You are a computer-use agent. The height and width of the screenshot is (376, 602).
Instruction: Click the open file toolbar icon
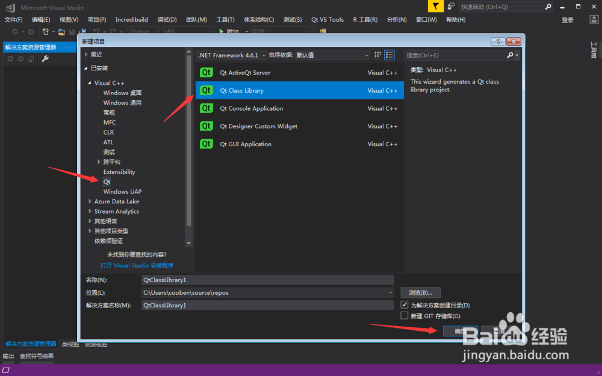[61, 31]
